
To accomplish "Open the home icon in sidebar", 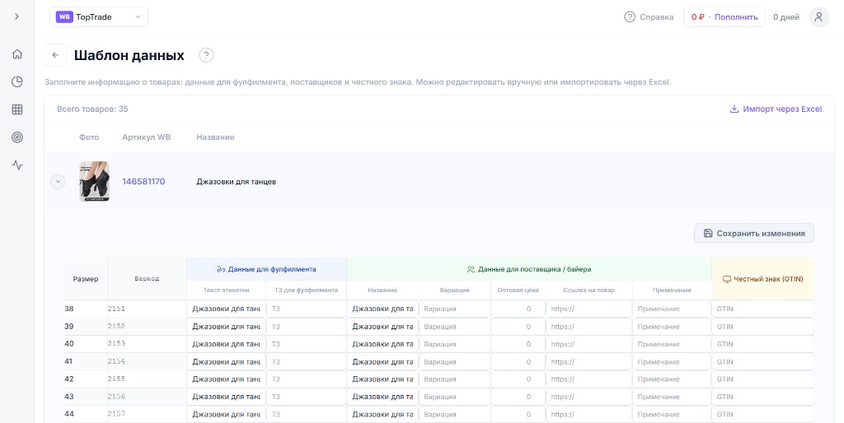I will [17, 53].
